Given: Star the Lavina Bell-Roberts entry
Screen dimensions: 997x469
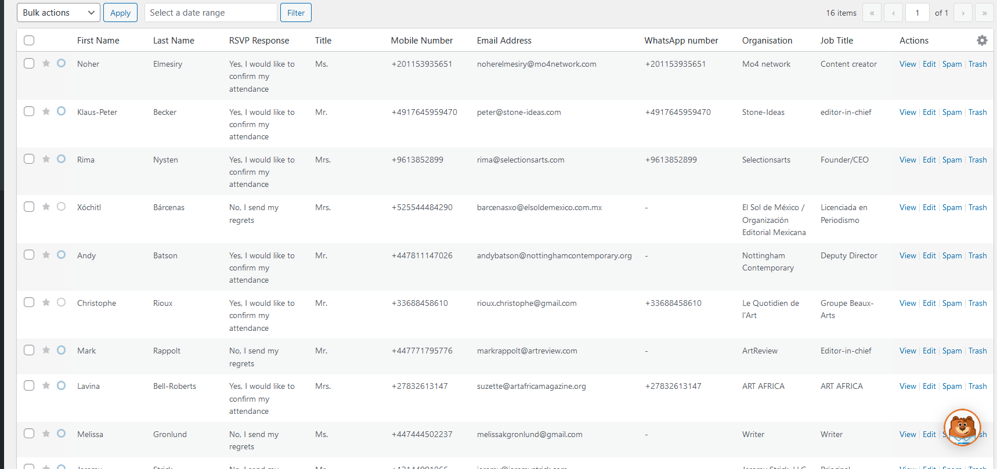Looking at the screenshot, I should pyautogui.click(x=46, y=385).
